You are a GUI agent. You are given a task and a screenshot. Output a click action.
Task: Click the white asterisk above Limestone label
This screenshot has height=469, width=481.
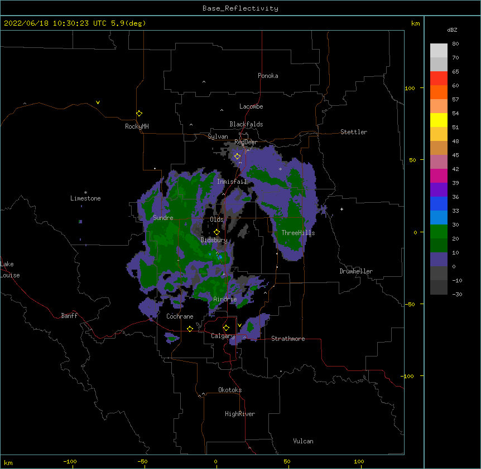[85, 193]
